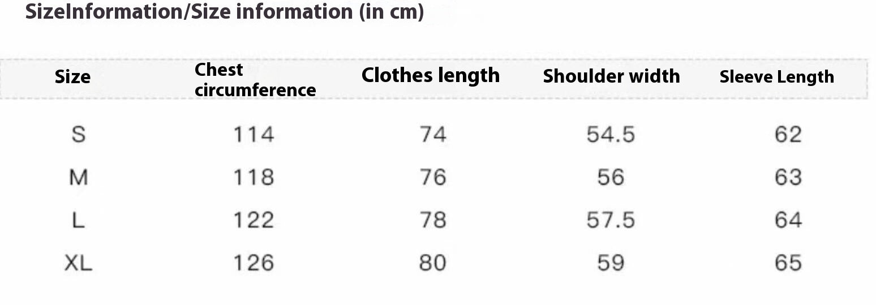This screenshot has width=876, height=305.
Task: Select the Clothes length column header
Action: pos(430,75)
